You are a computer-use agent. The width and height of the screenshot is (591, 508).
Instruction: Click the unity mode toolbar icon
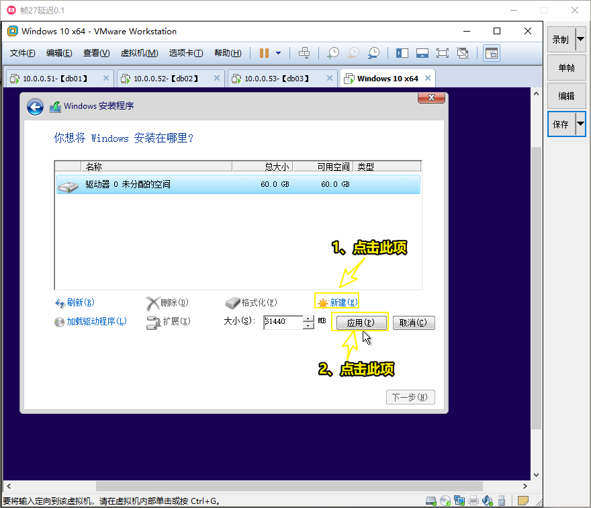pyautogui.click(x=463, y=53)
